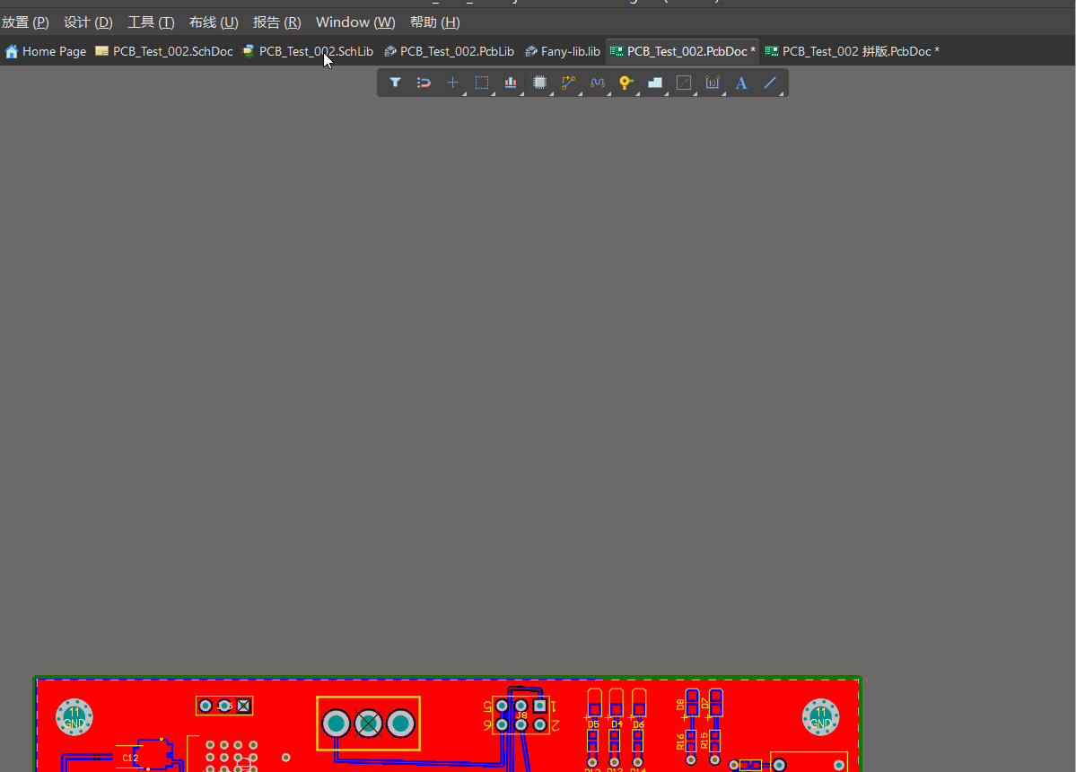The width and height of the screenshot is (1076, 772).
Task: Click pin 1 square pad of J8
Action: [540, 706]
